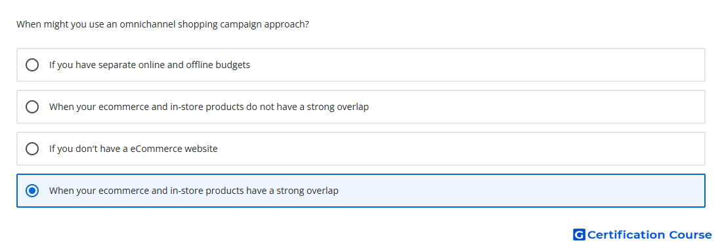Click the omnichannel shopping campaign question text

tap(163, 24)
